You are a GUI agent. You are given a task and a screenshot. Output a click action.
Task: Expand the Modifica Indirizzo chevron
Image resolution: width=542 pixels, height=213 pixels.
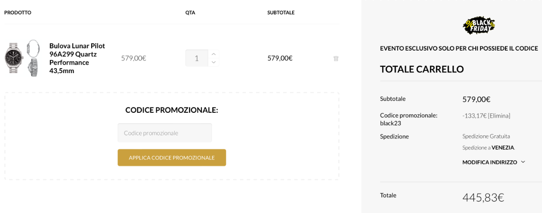coord(523,162)
